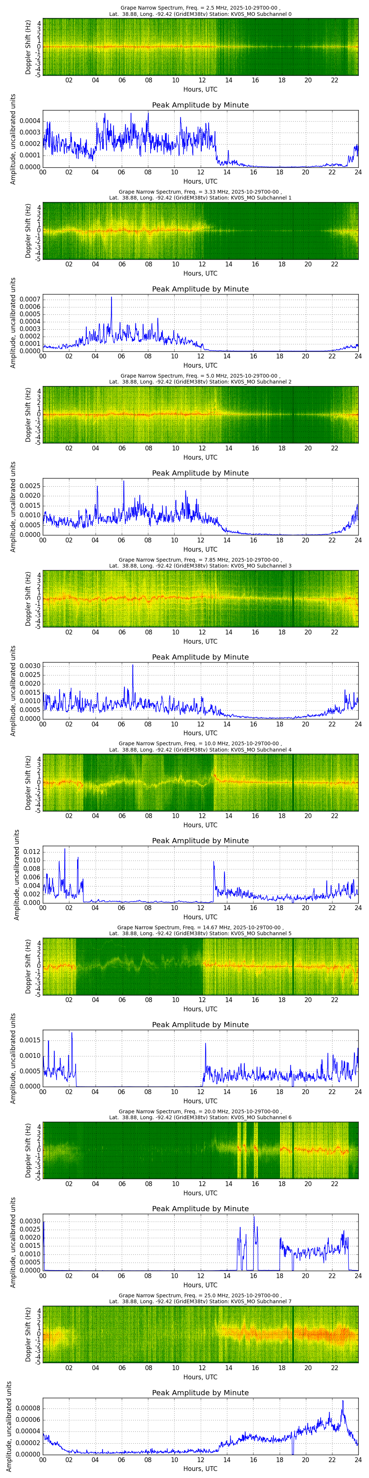The width and height of the screenshot is (369, 1478).
Task: Click inside the Subchannel 4 spectrogram image
Action: coord(200,783)
